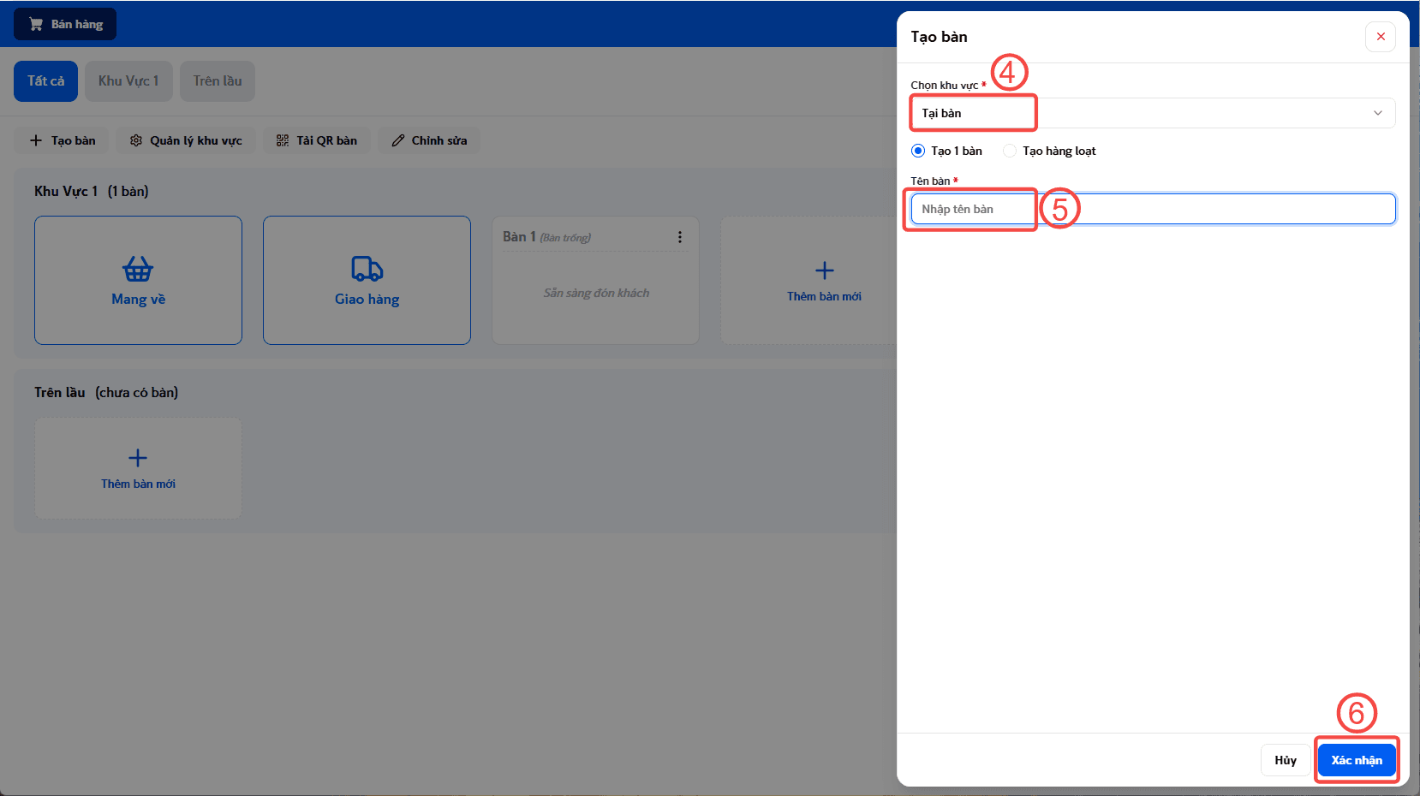Click the Xác nhận button
1420x796 pixels.
coord(1357,760)
